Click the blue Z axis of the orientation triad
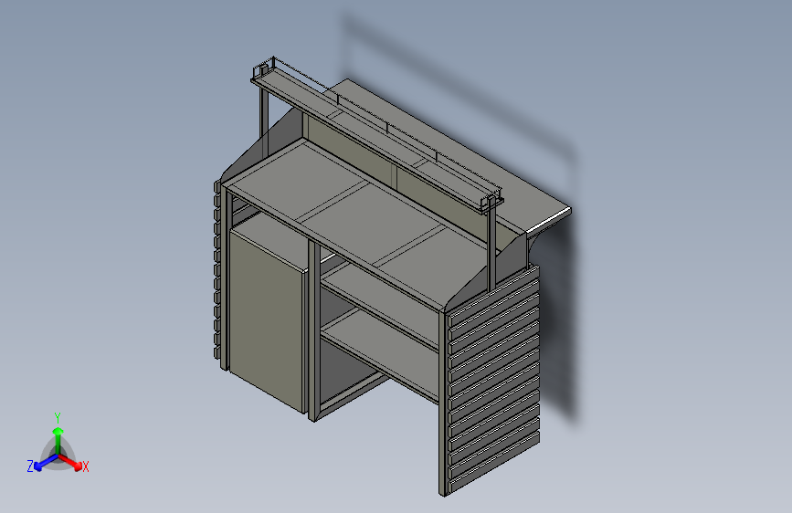Screen dimensions: 792x513 click(x=46, y=462)
